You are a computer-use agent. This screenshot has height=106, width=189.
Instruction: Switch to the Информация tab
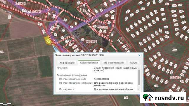pos(67,63)
